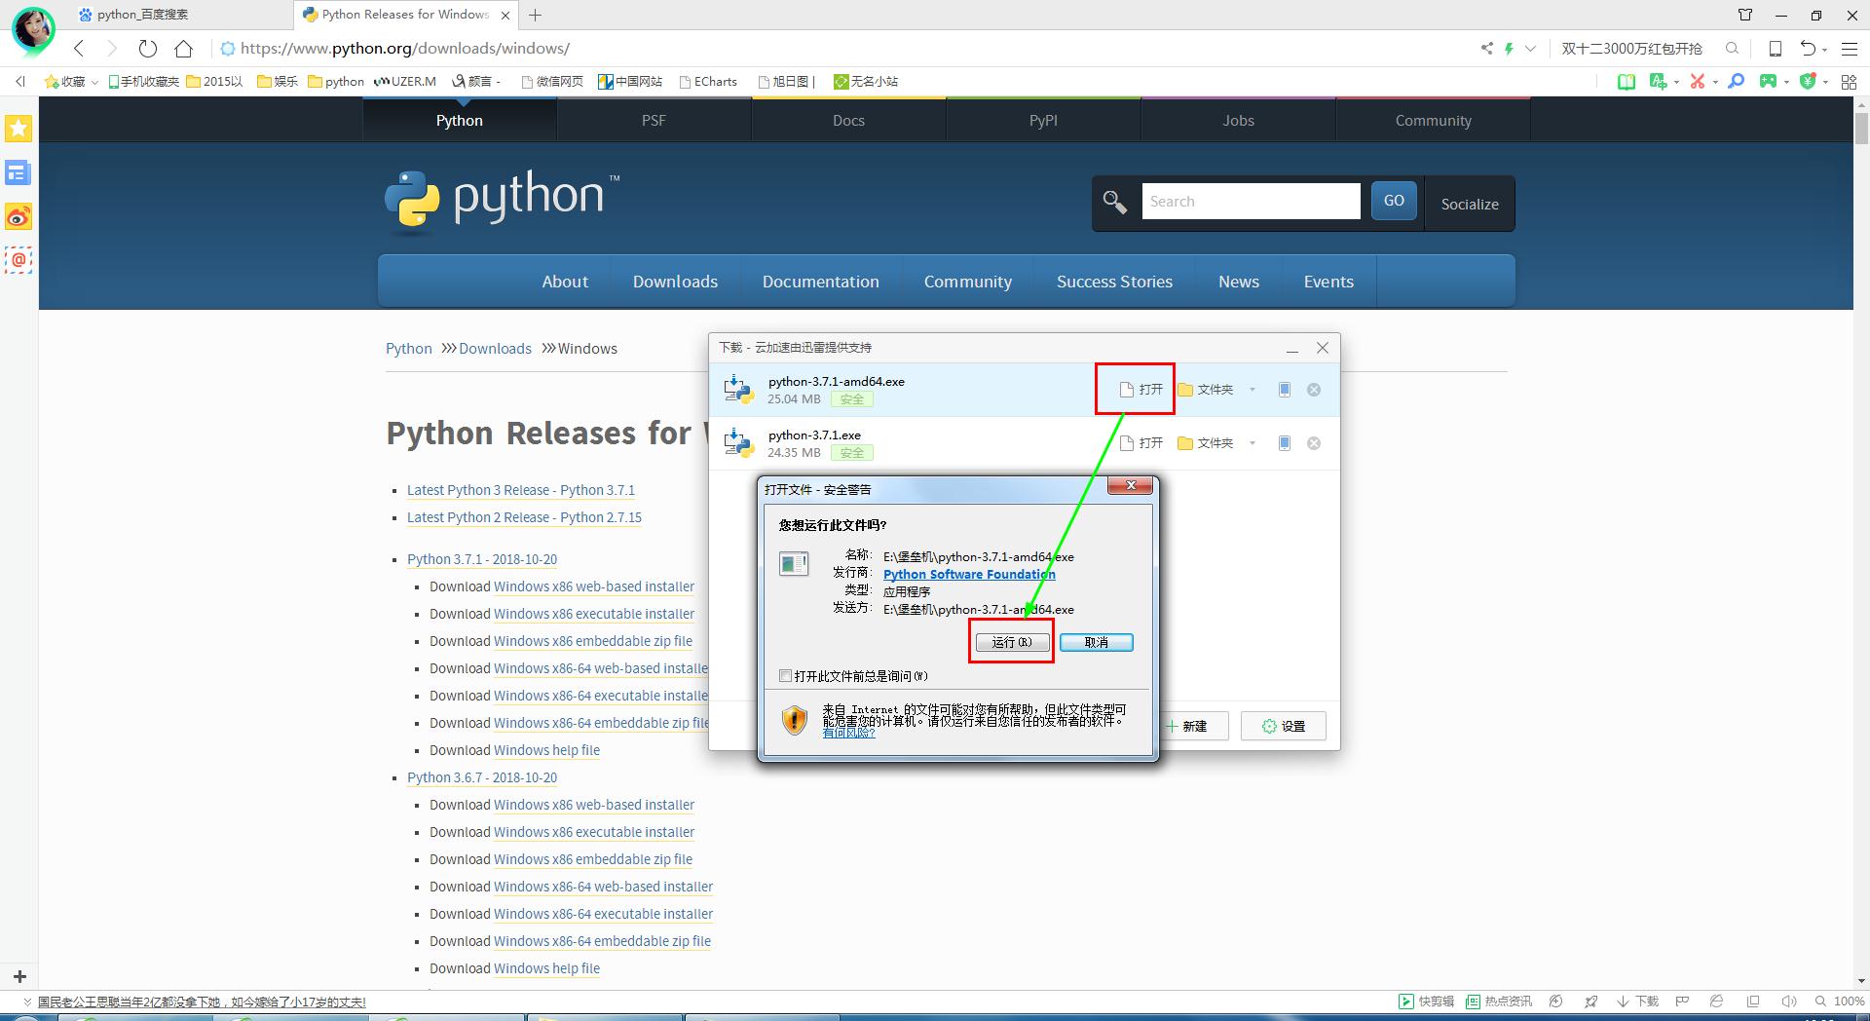Check 打开此文件前总是询问 in the security dialog
This screenshot has height=1021, width=1870.
point(786,675)
